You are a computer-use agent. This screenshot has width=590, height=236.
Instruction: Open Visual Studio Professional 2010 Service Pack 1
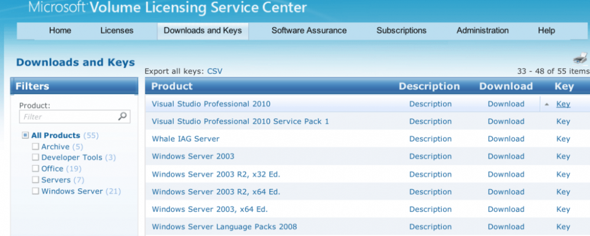(x=240, y=121)
